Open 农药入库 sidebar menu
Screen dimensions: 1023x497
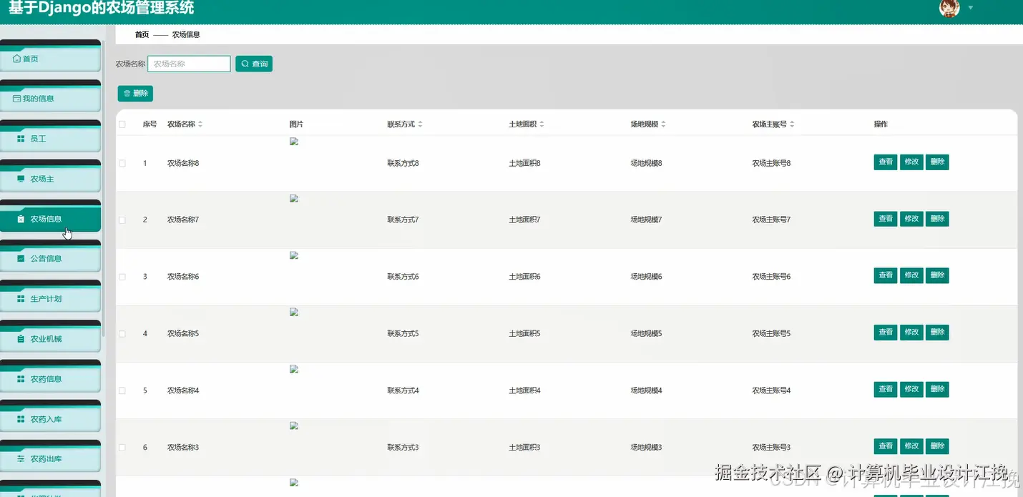(x=50, y=419)
